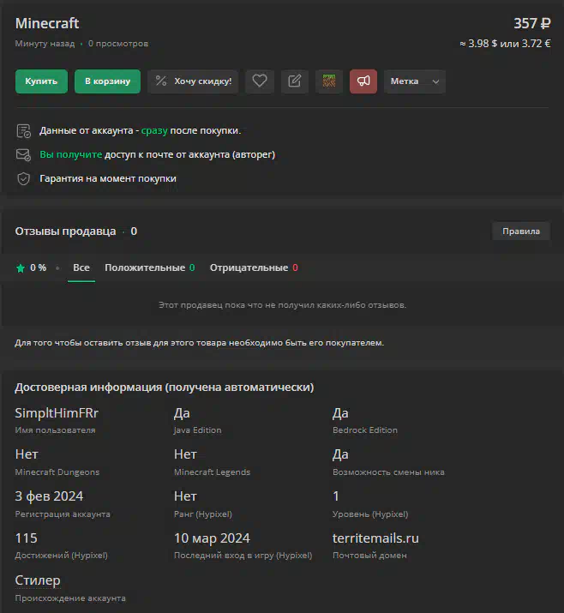Click the 0 просмотров view count
The height and width of the screenshot is (613, 564).
pos(118,44)
